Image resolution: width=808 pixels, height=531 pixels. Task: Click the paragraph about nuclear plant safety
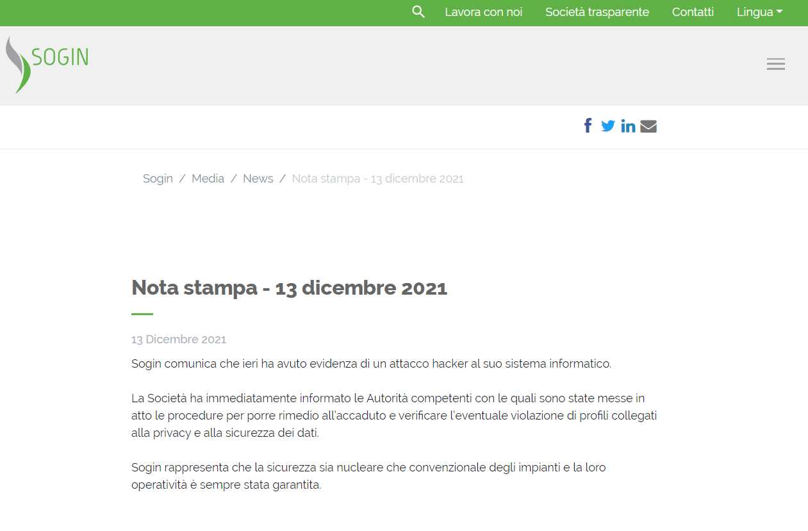tap(368, 476)
